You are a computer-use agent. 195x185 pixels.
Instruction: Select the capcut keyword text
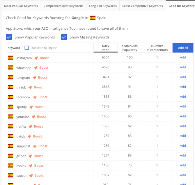[x=22, y=176]
